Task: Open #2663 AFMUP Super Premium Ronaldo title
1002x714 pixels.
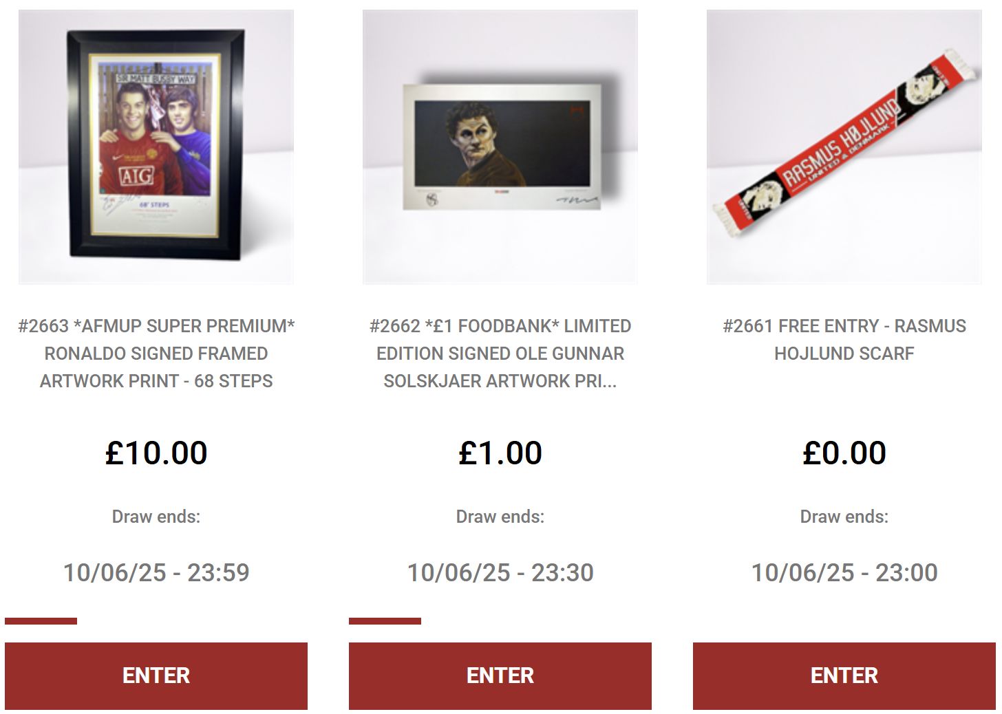Action: click(x=156, y=354)
